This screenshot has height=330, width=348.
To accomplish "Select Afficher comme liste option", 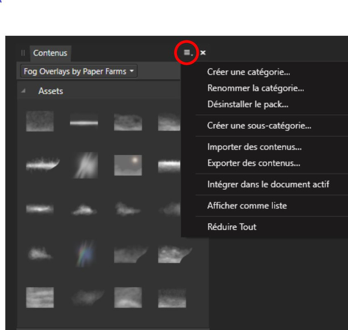I will point(247,206).
